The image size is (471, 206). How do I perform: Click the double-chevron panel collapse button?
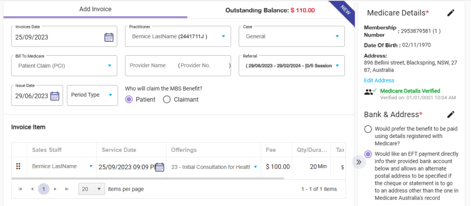(x=359, y=162)
